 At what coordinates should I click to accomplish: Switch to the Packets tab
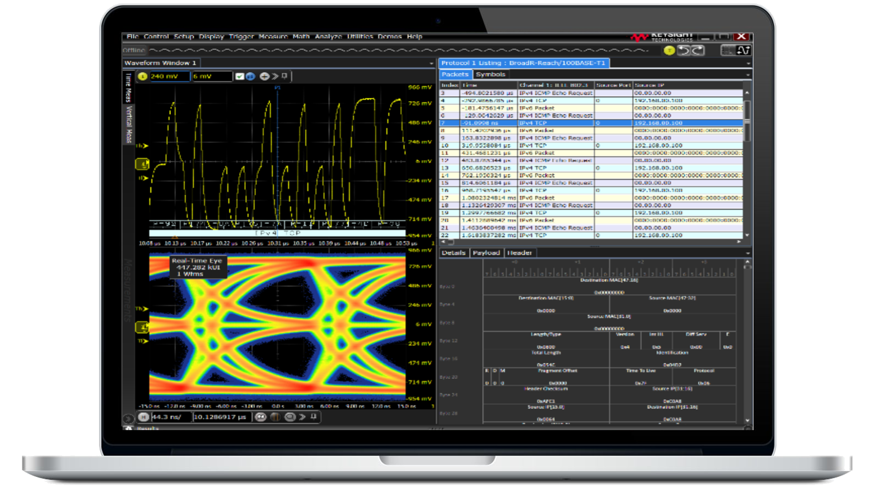[455, 74]
